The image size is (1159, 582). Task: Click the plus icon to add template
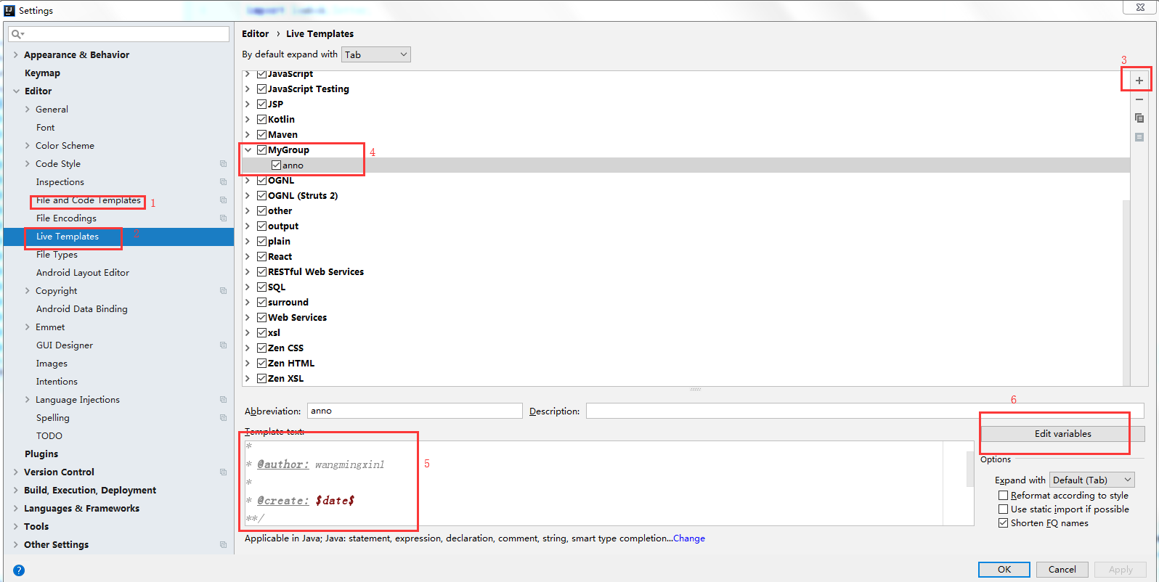pos(1139,81)
